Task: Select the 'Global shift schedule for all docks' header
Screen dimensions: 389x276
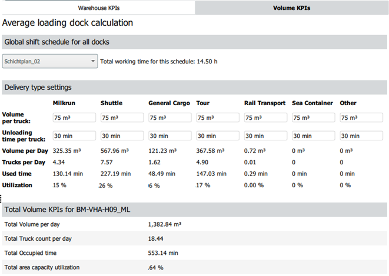Action: click(194, 42)
